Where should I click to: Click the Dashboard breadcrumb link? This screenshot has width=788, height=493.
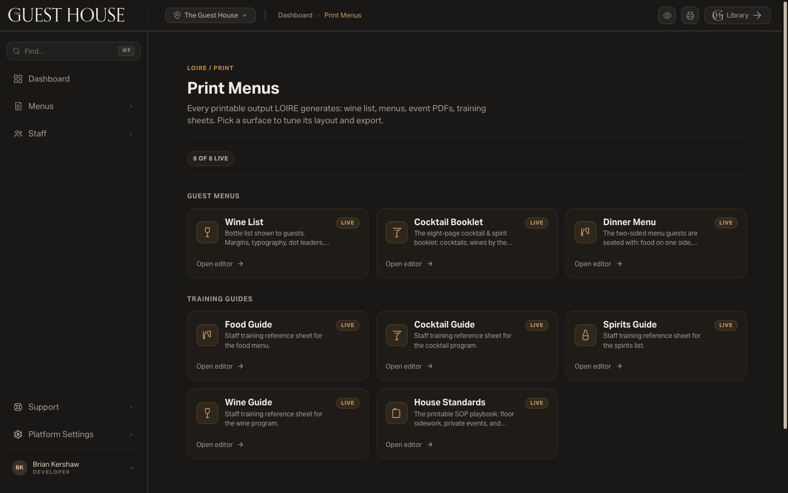[x=295, y=15]
